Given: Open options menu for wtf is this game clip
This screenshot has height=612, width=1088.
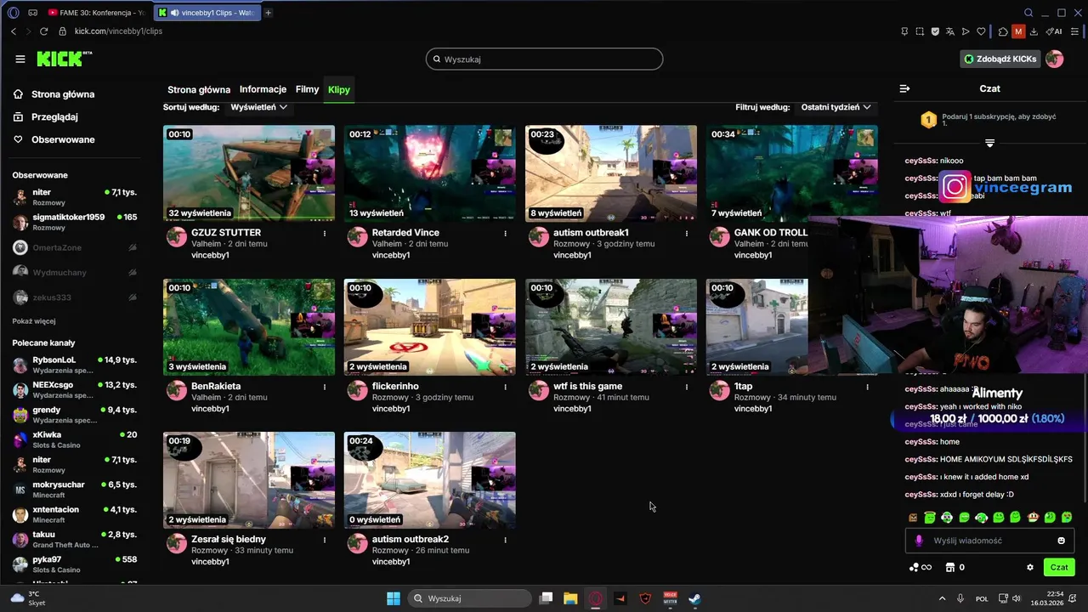Looking at the screenshot, I should pyautogui.click(x=687, y=387).
